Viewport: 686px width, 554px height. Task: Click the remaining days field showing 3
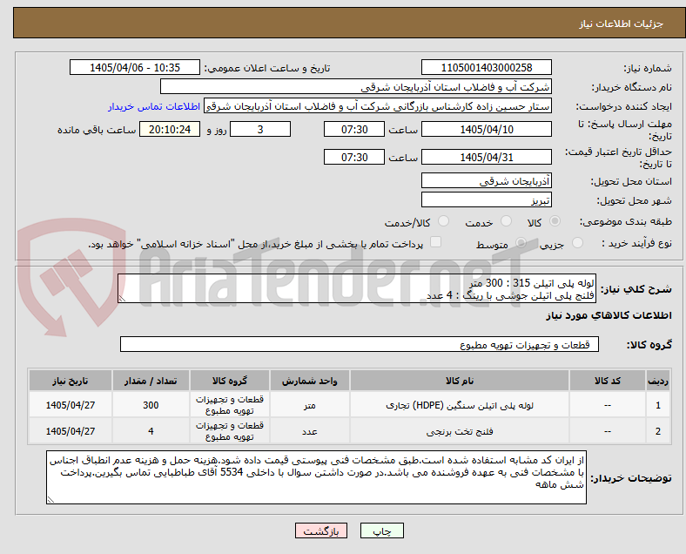260,130
